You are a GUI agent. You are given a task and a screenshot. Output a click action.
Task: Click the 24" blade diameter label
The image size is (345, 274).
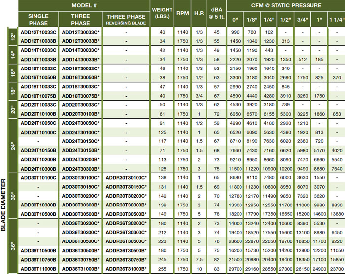tap(13, 146)
